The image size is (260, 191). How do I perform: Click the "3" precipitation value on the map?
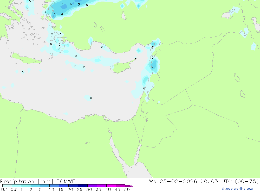coord(79,4)
